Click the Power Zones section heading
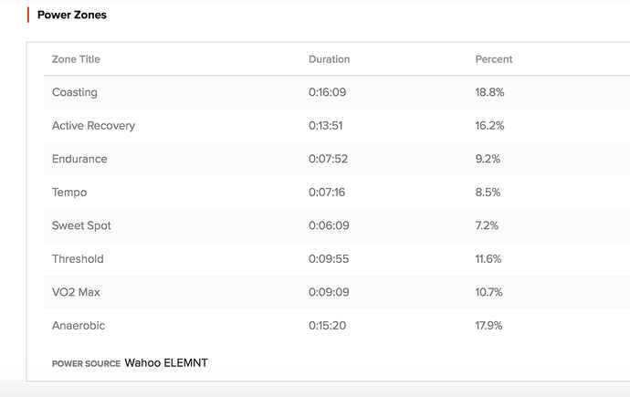Viewport: 630px width, 397px height. (71, 15)
